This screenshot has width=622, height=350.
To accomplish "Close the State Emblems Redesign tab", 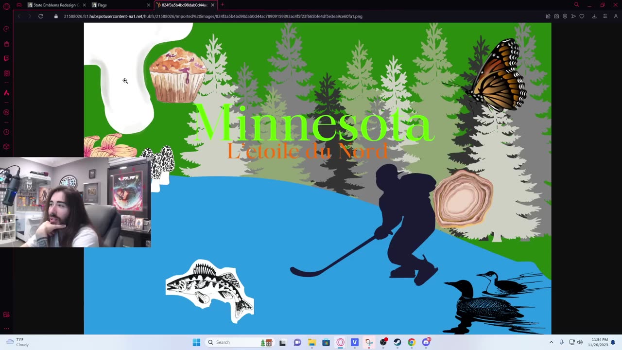I will [84, 5].
